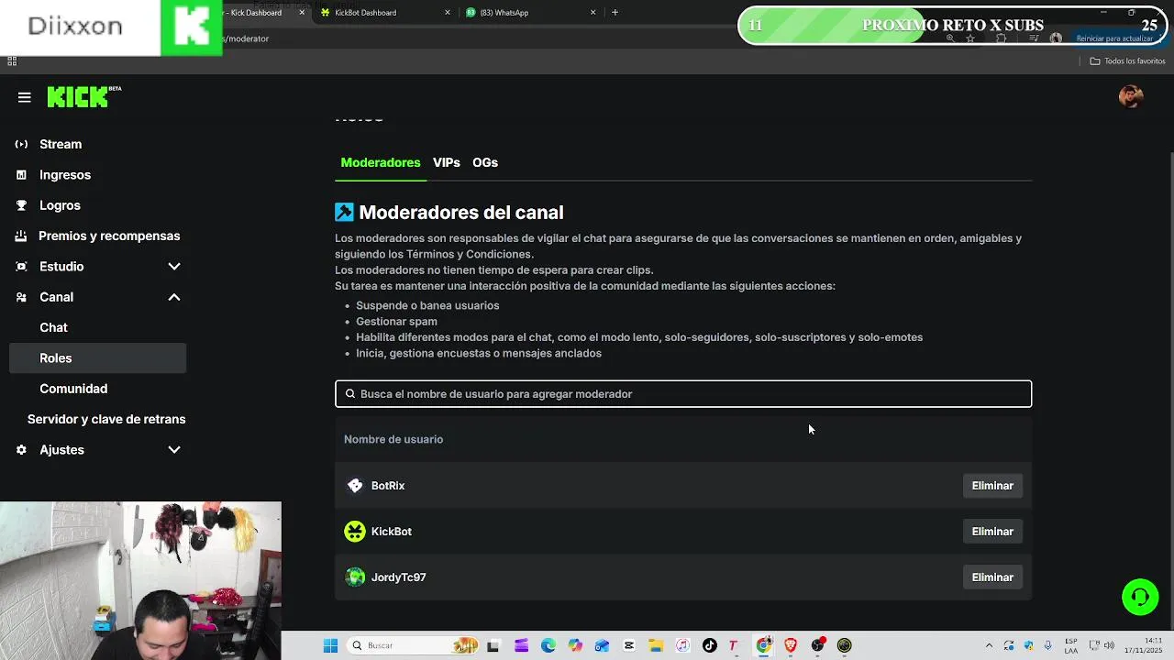Collapse the Canal section chevron
The width and height of the screenshot is (1174, 660).
coord(174,297)
